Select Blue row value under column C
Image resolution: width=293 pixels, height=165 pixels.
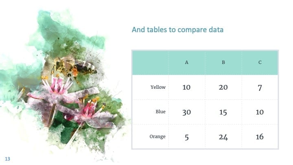tap(260, 112)
